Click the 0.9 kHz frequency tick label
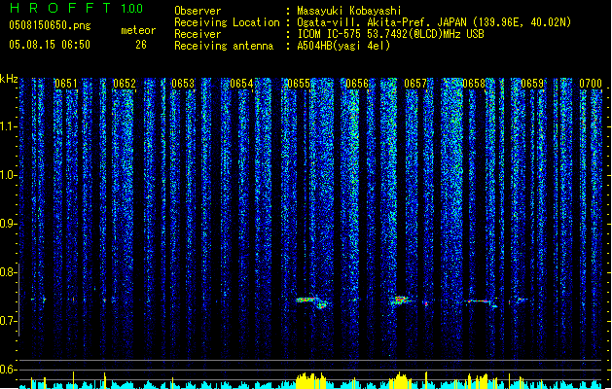The width and height of the screenshot is (612, 389). (8, 224)
